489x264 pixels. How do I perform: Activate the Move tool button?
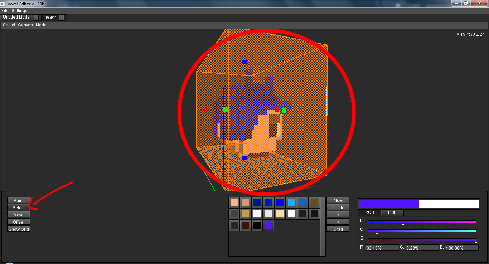point(19,215)
